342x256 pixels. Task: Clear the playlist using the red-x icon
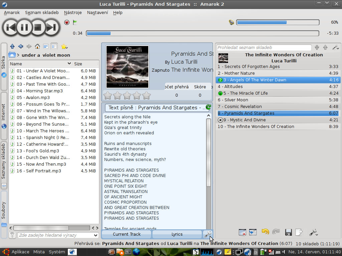pos(242,232)
